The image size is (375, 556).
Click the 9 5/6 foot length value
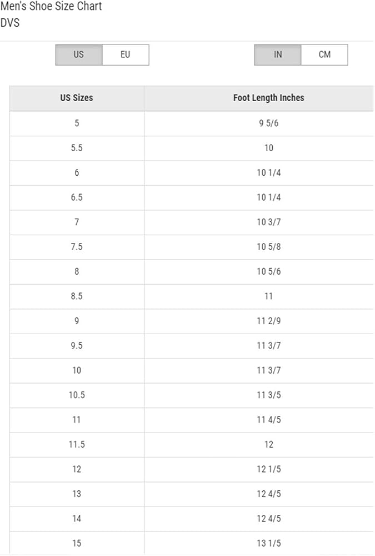click(x=268, y=123)
